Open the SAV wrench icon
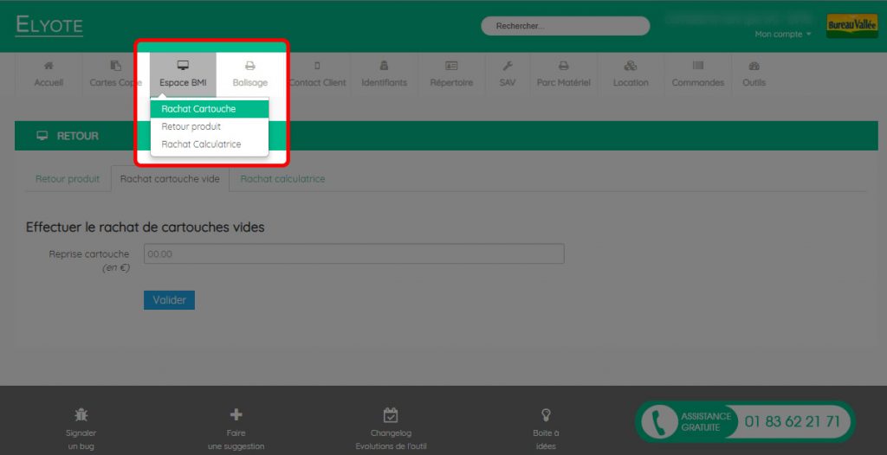Screen dimensions: 887x455 pyautogui.click(x=508, y=66)
